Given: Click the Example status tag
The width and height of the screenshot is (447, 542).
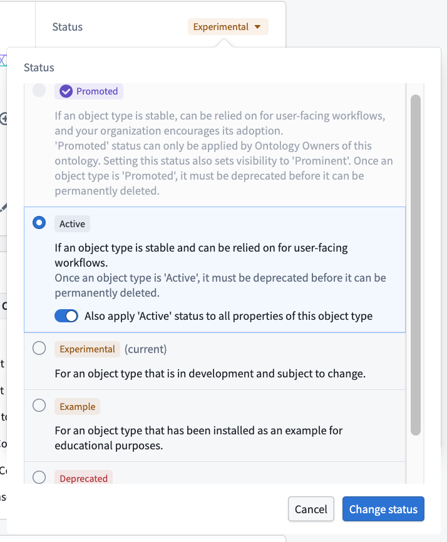Looking at the screenshot, I should [78, 407].
